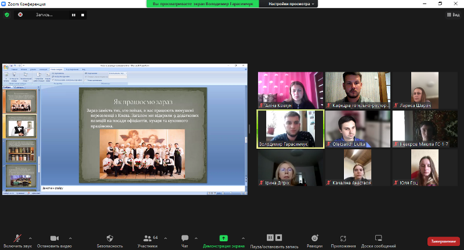Open video options arrow beside camera

[x=70, y=238]
